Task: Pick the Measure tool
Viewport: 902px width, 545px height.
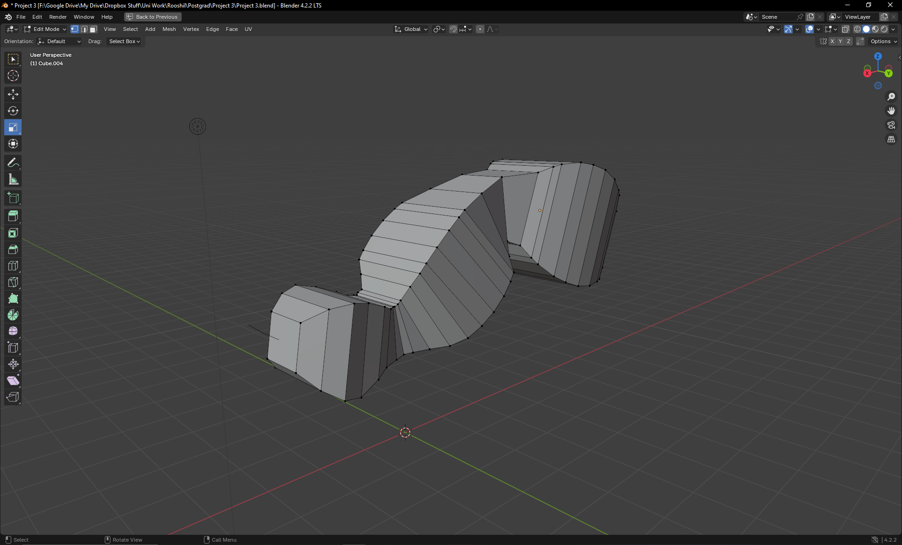Action: coord(13,179)
